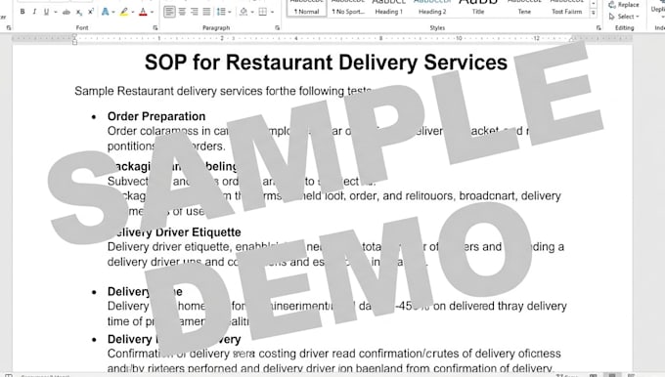
Task: Apply the red Font Color
Action: [143, 12]
